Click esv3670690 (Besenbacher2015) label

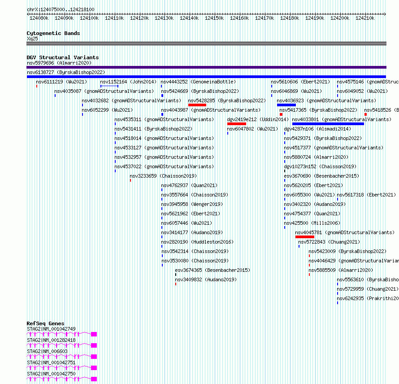[x=321, y=176]
